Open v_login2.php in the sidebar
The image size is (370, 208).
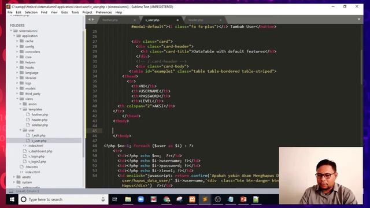click(x=37, y=162)
